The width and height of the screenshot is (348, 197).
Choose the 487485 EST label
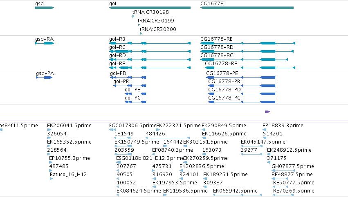[59, 167]
